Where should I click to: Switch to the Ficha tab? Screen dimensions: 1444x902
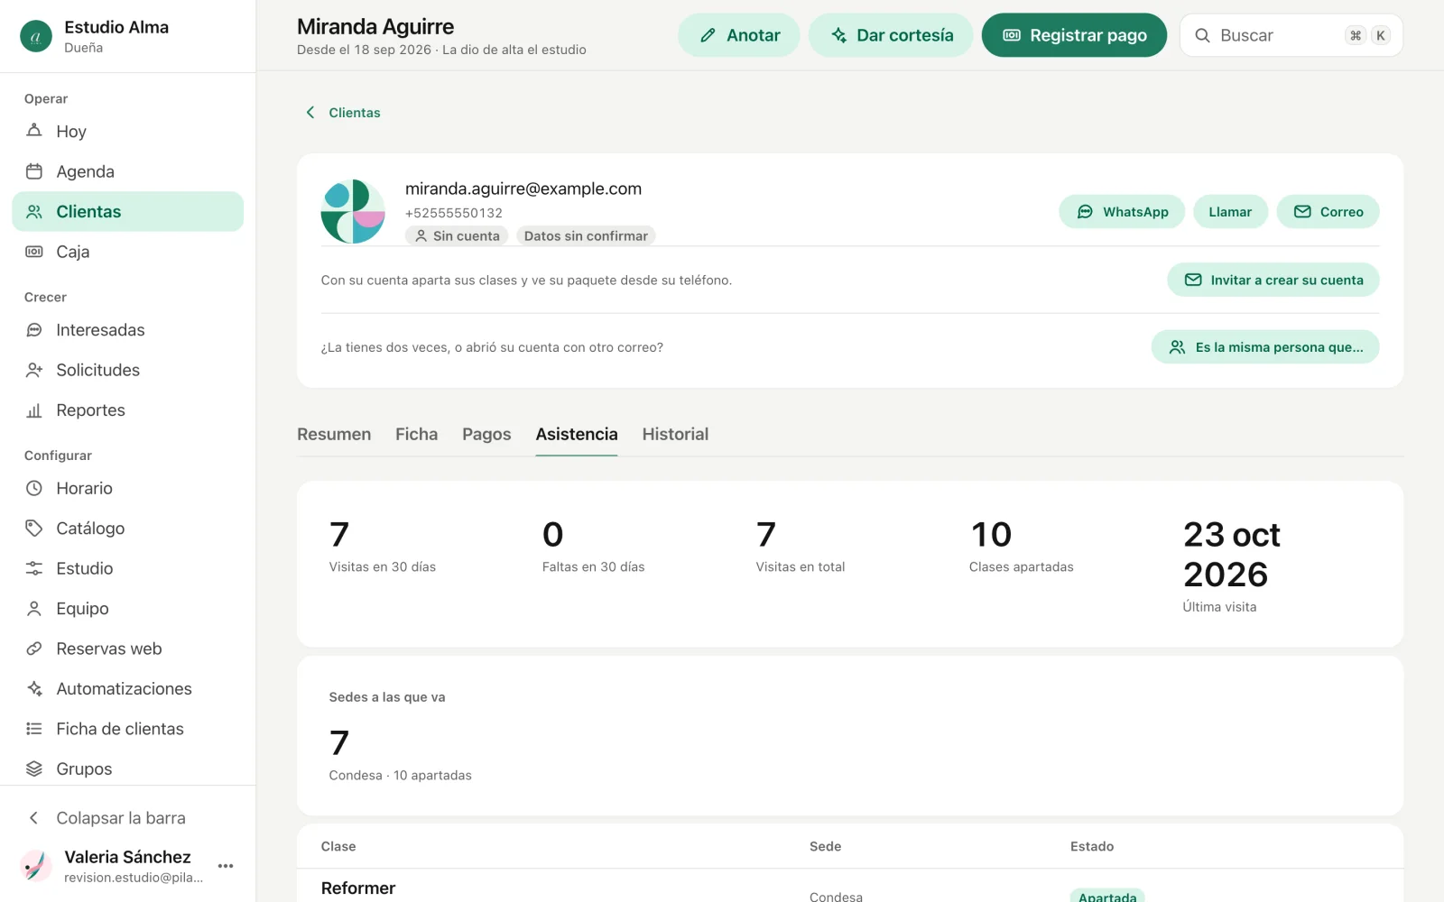click(x=416, y=434)
